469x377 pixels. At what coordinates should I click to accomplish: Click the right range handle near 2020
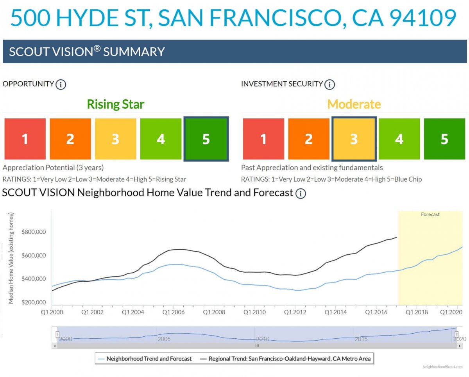456,335
